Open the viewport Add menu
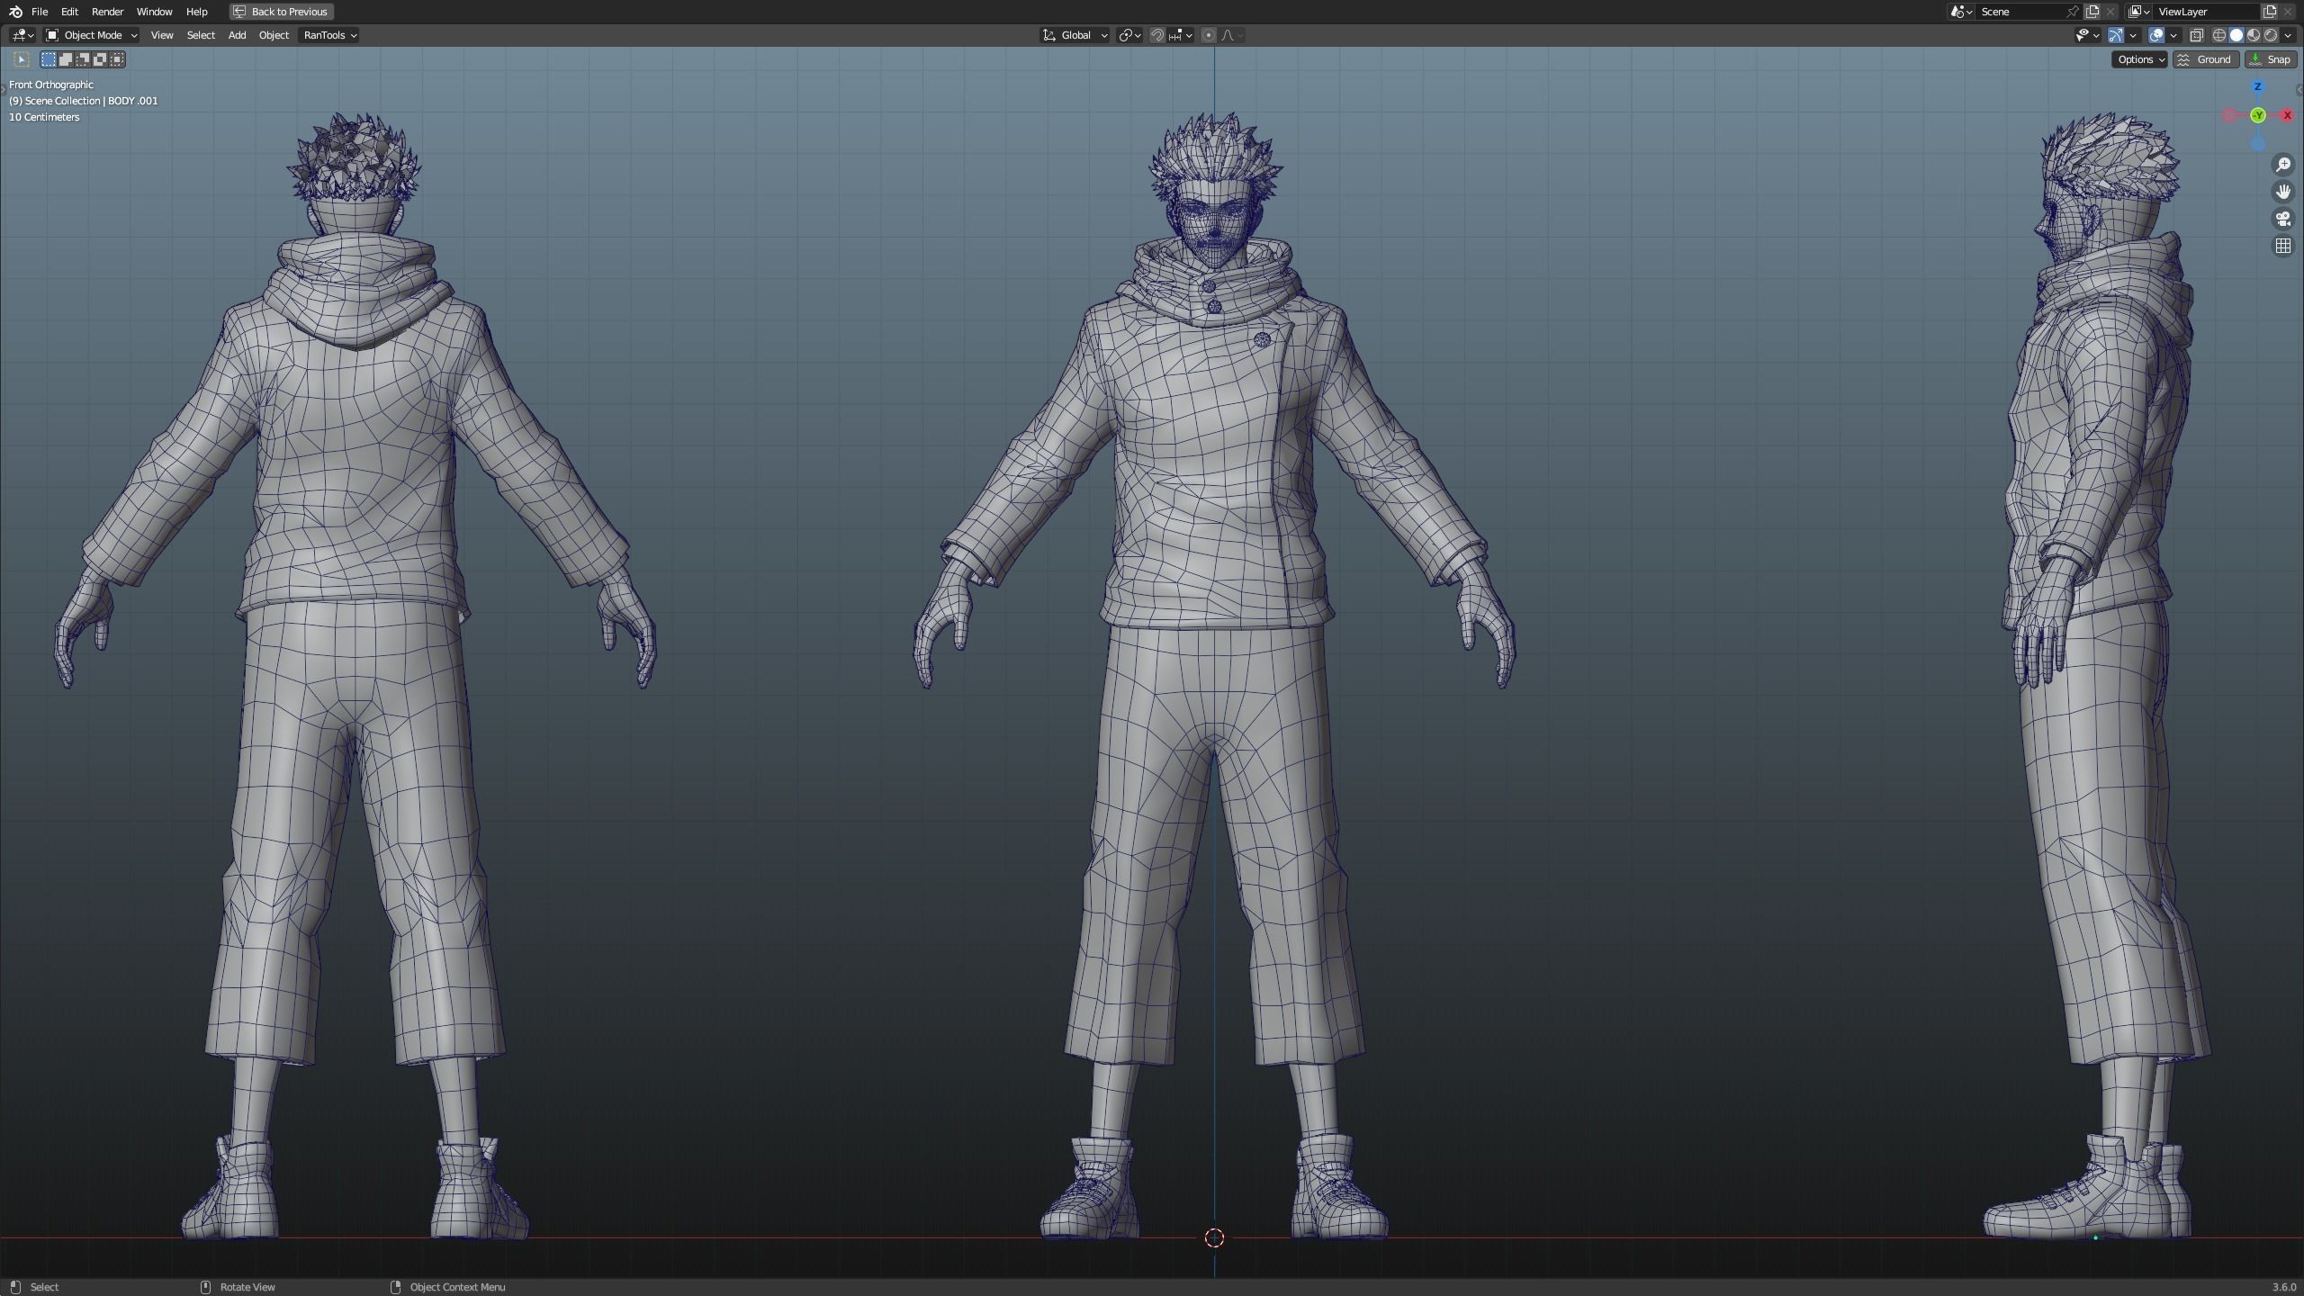This screenshot has width=2304, height=1296. tap(237, 35)
